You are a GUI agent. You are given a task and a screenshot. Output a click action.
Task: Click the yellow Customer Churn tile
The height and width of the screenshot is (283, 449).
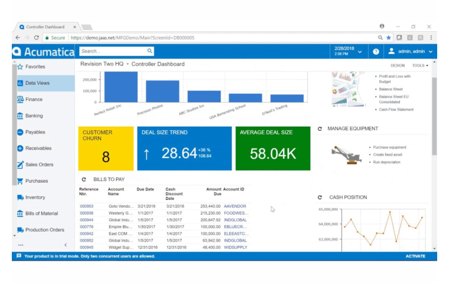click(x=106, y=149)
